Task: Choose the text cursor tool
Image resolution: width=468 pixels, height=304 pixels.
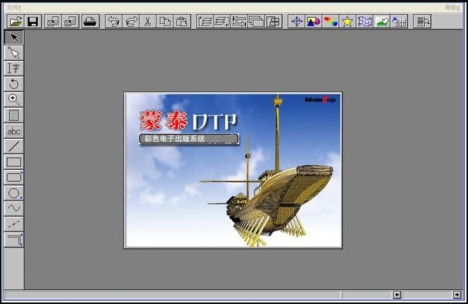Action: (x=14, y=69)
